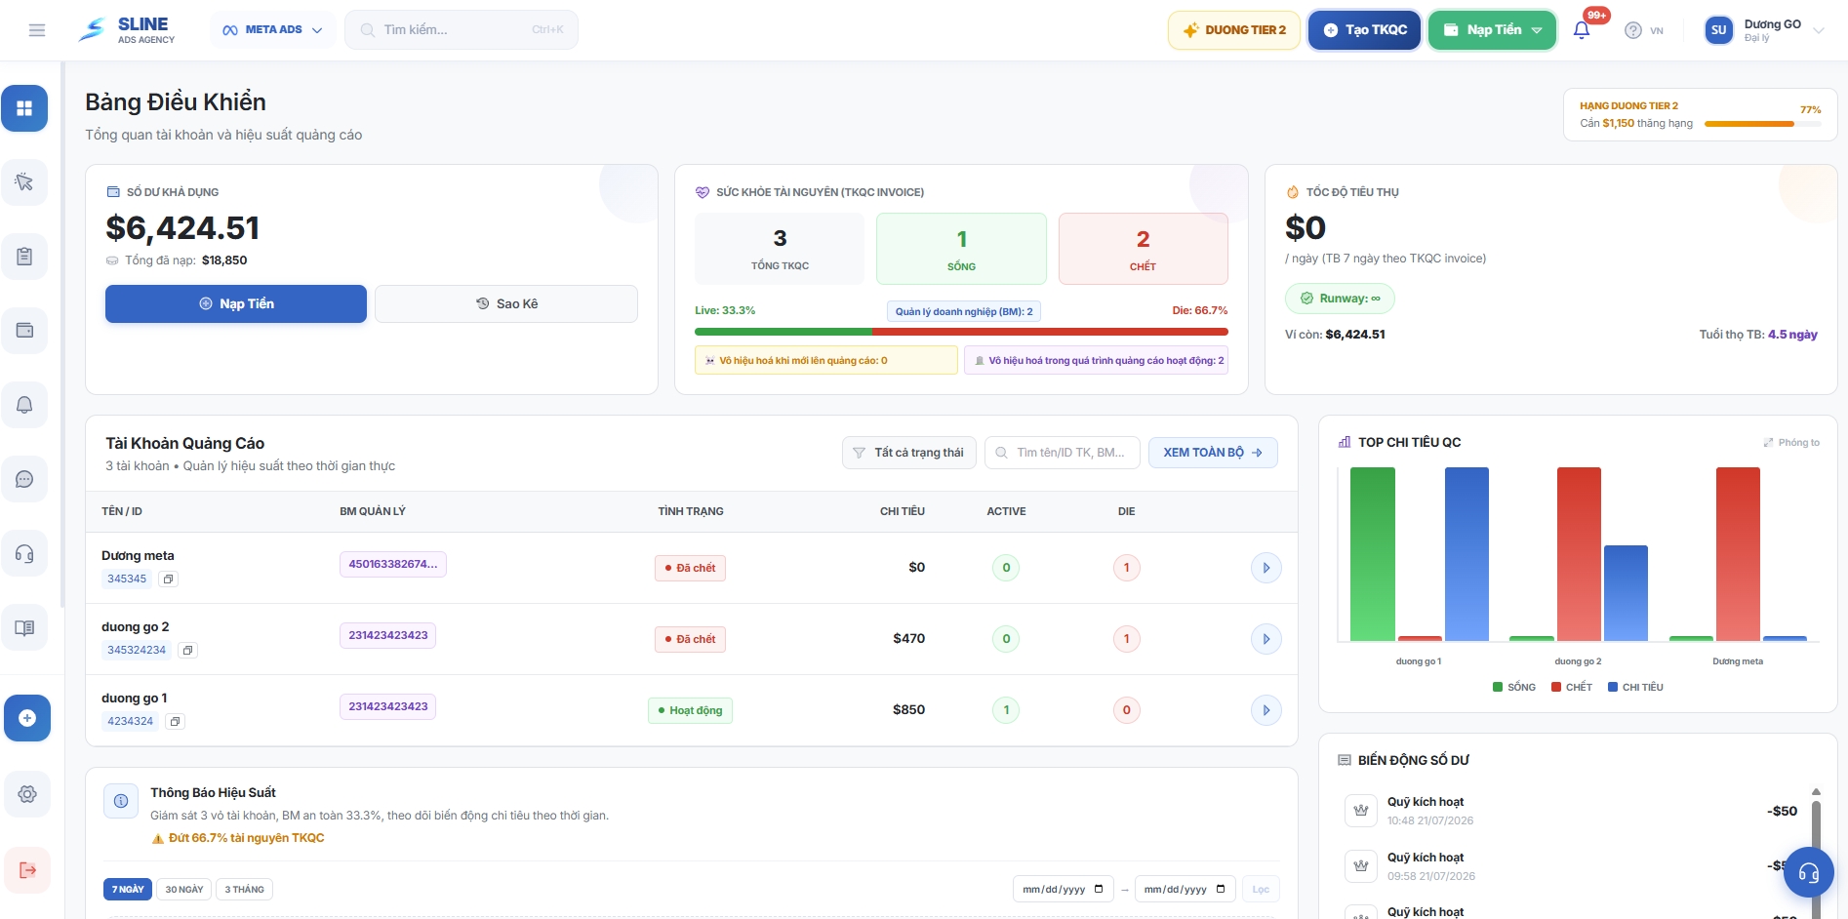The width and height of the screenshot is (1848, 919).
Task: Select the 30 NGÀY tab
Action: point(184,890)
